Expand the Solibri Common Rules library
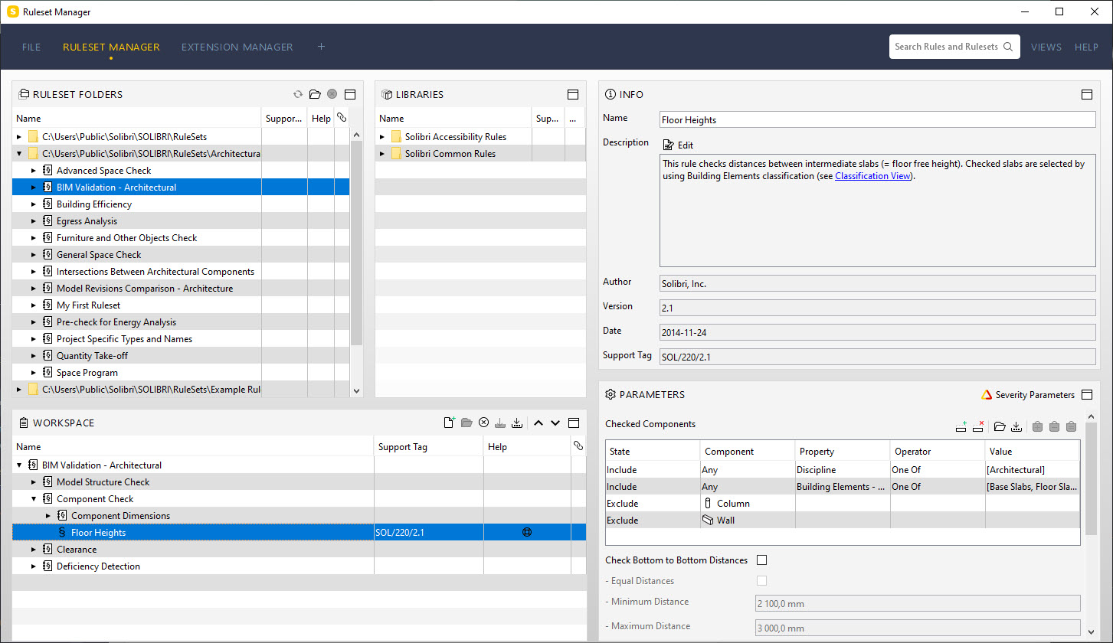This screenshot has width=1113, height=643. pyautogui.click(x=382, y=154)
